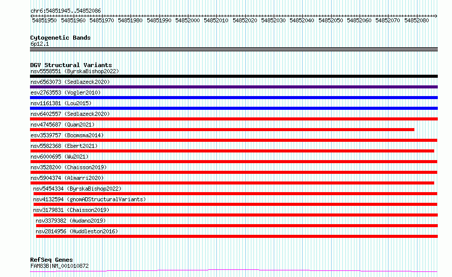Open nsv6563073 (Sedlazeck2020) variant label
The width and height of the screenshot is (452, 277).
click(70, 82)
